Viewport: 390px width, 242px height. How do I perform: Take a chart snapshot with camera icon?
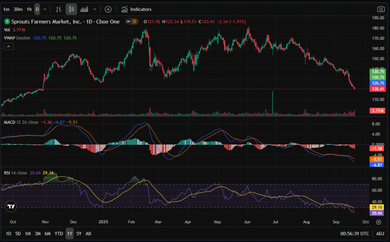coord(380,9)
